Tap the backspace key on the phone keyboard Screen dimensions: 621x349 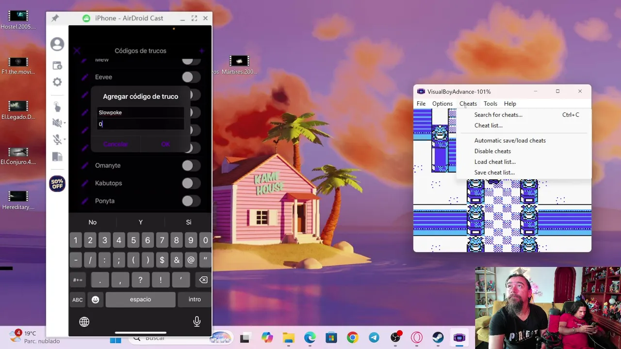(203, 280)
